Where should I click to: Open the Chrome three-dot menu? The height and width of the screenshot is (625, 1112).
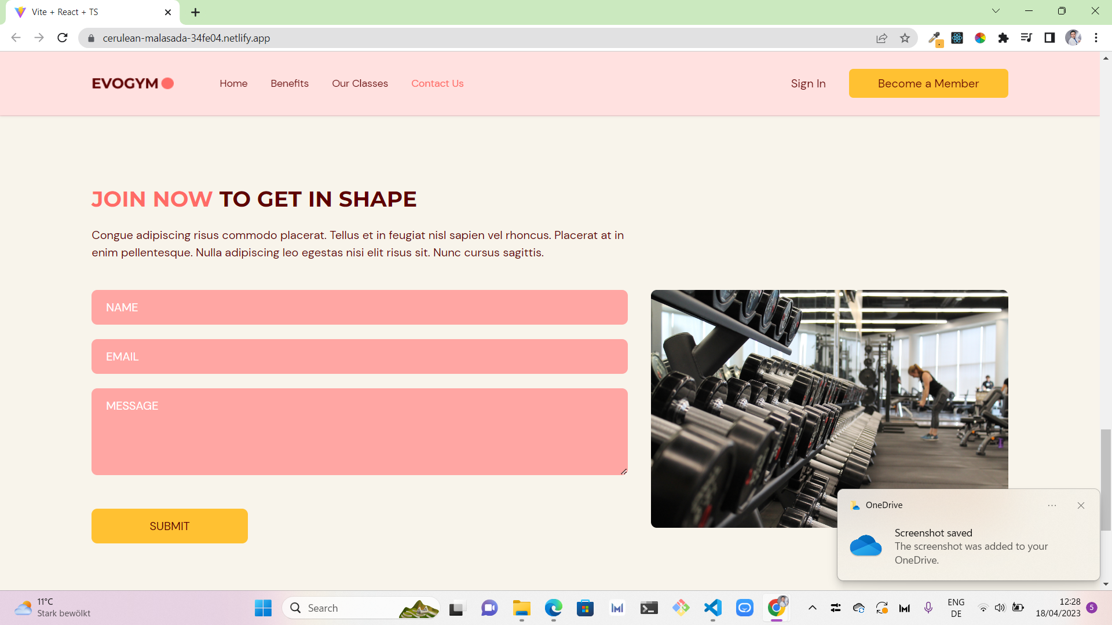tap(1096, 38)
